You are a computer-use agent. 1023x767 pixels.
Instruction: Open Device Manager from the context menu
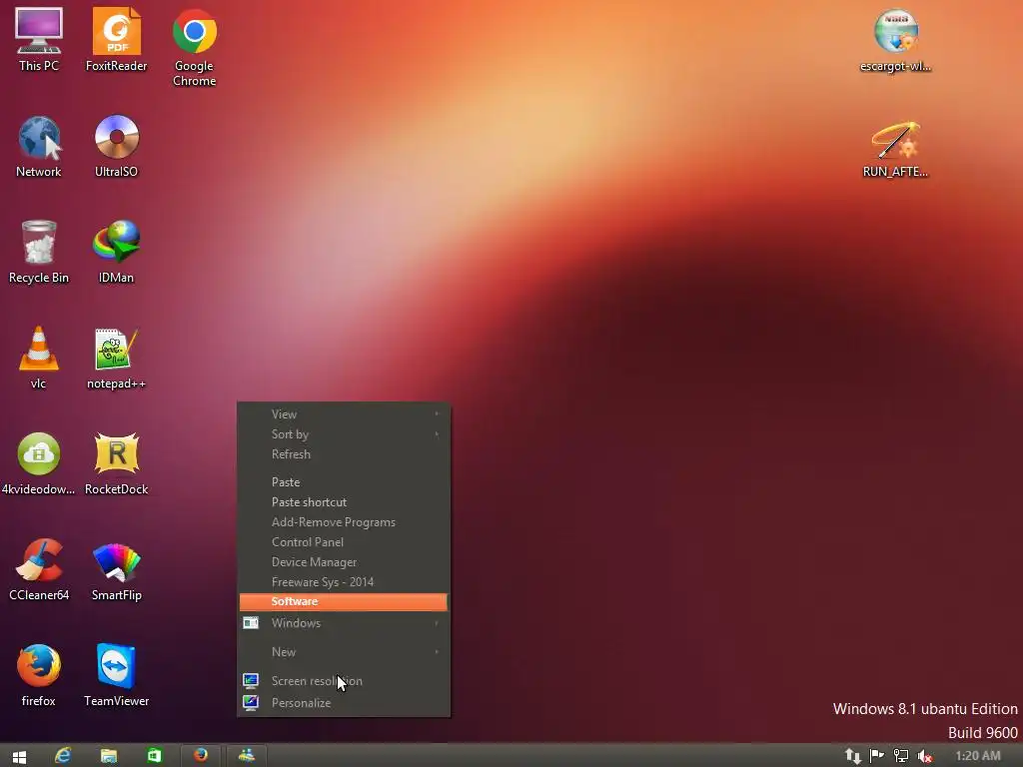[344, 562]
